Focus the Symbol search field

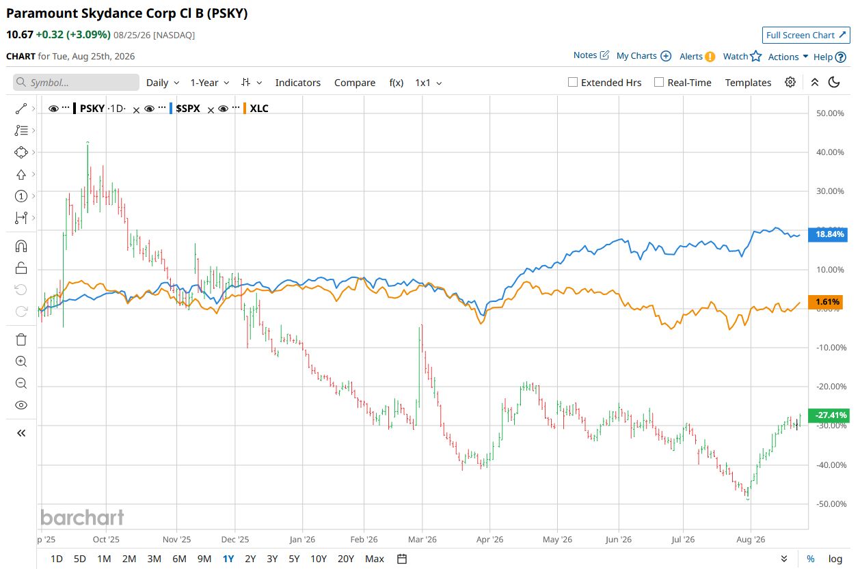(x=76, y=83)
